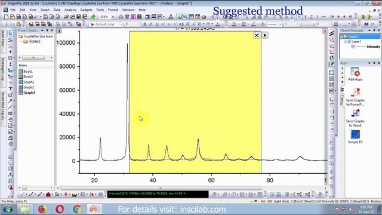Click the New Project icon in toolbar
382x215 pixels.
coord(7,17)
